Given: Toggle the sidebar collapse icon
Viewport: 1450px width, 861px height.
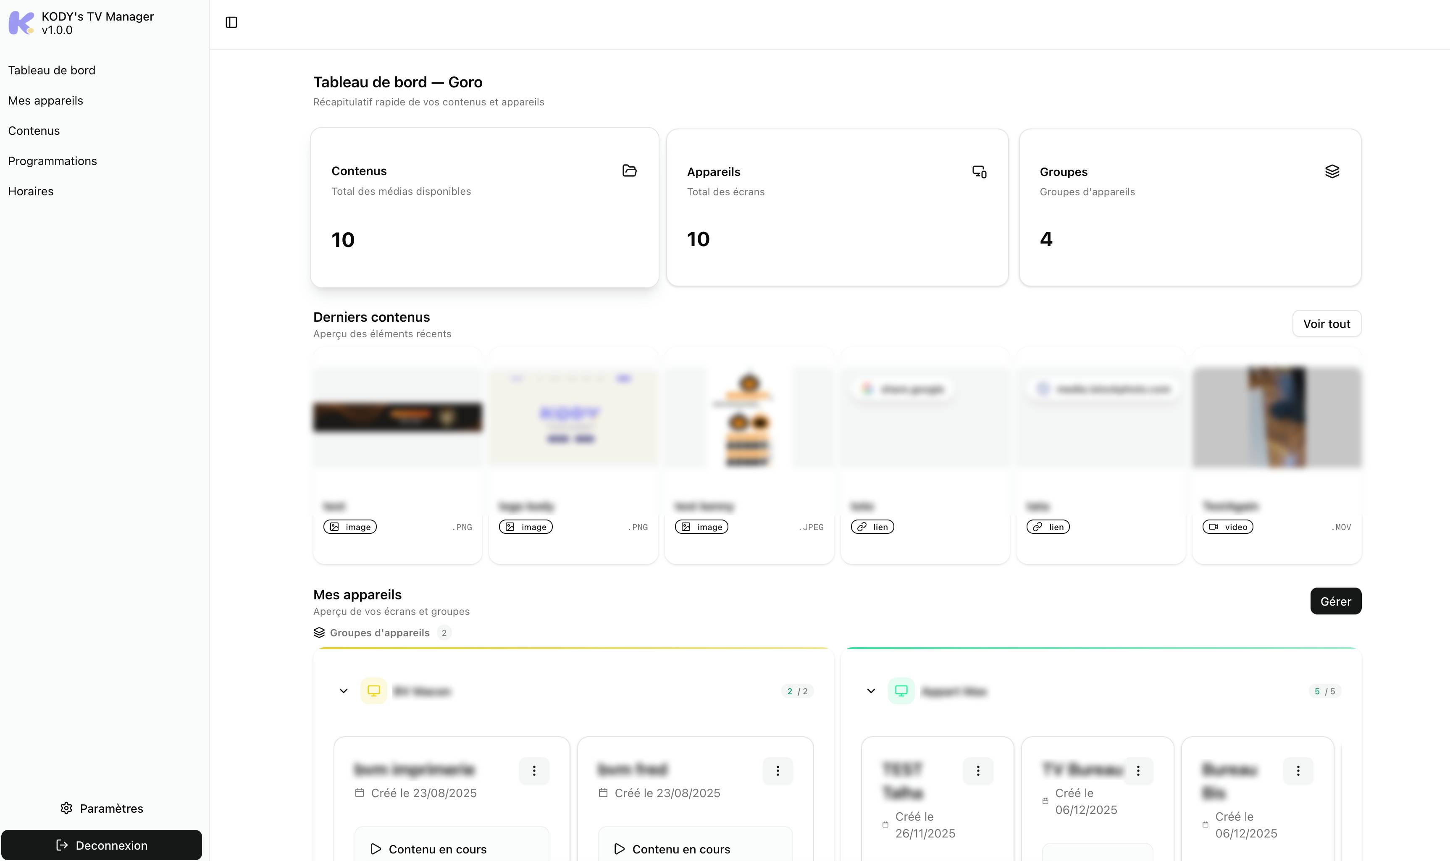Looking at the screenshot, I should pos(232,22).
